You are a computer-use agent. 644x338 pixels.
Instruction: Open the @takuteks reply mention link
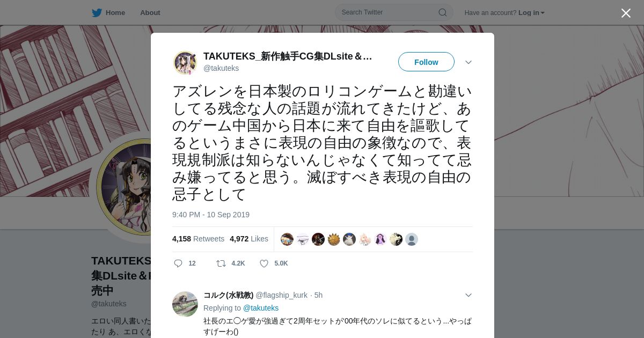point(261,308)
